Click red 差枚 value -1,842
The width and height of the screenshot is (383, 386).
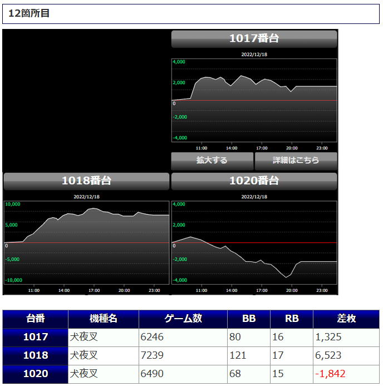(x=330, y=374)
